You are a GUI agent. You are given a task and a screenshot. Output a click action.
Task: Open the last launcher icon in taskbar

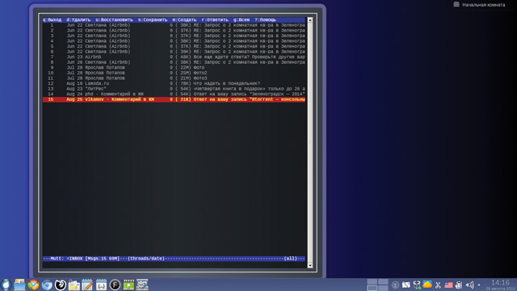(142, 285)
